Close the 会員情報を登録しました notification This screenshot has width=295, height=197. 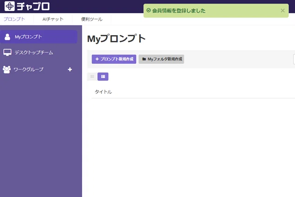pos(283,11)
